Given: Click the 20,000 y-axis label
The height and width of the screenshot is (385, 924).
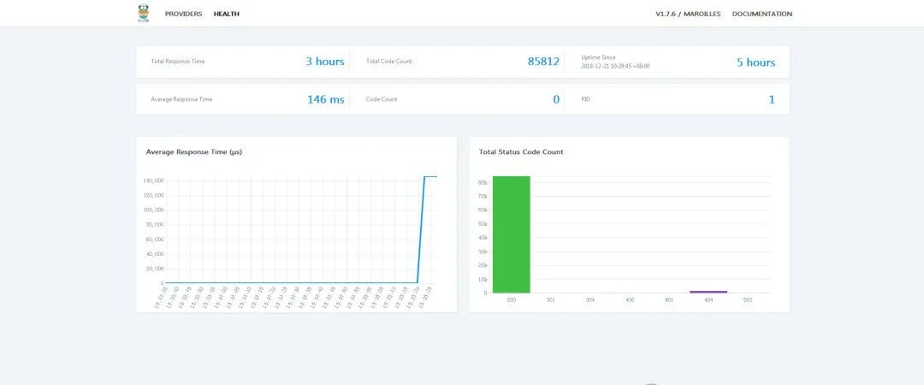Looking at the screenshot, I should 154,269.
